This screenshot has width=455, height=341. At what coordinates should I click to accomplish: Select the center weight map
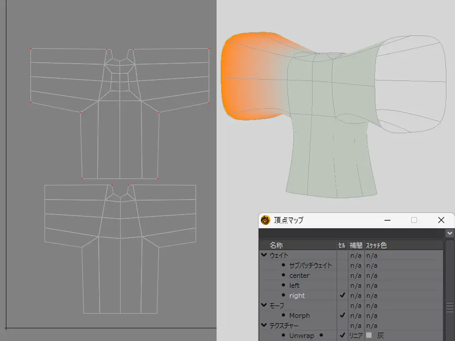[x=299, y=276]
